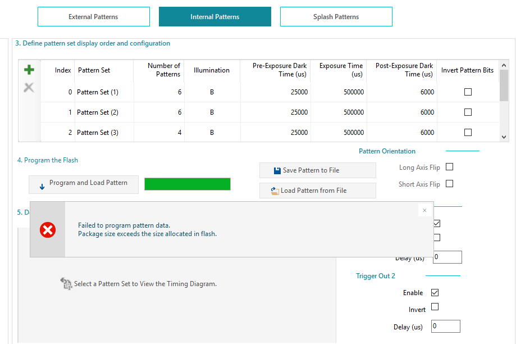Screen dimensions: 516x344
Task: Enable Short Axis Flip checkbox
Action: pos(449,184)
